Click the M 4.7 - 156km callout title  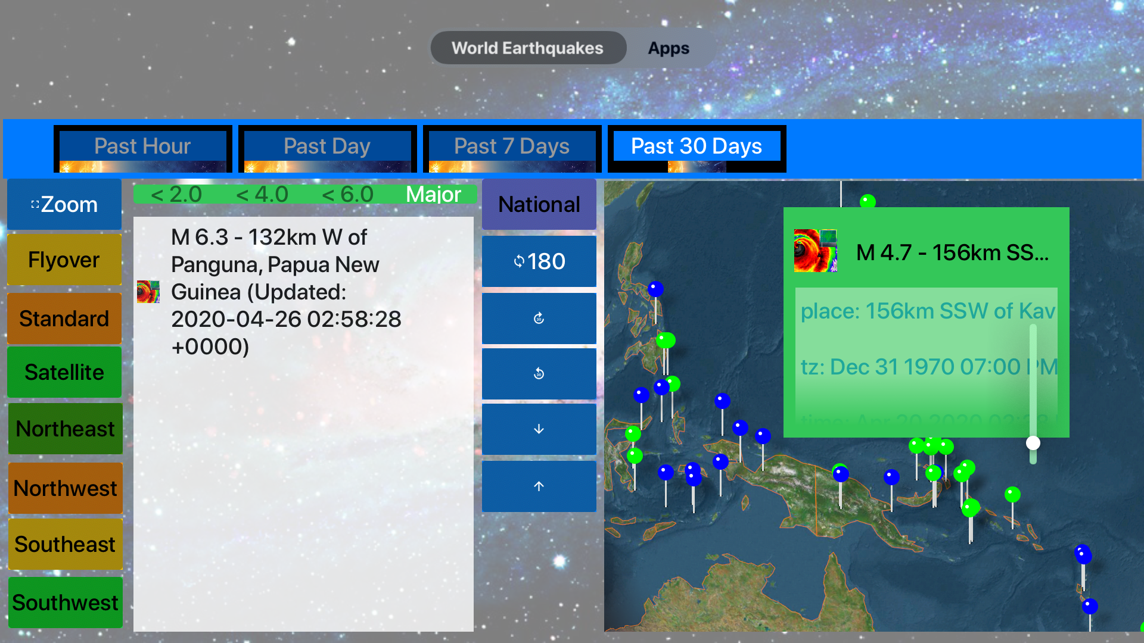point(952,252)
